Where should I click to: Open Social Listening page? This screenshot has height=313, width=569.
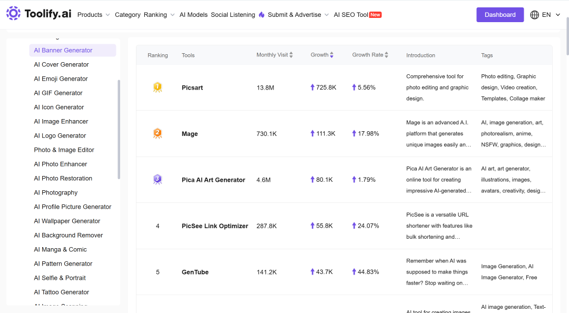tap(233, 15)
